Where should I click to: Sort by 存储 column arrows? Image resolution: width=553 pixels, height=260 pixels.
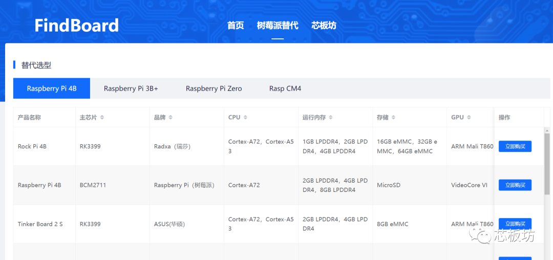tap(394, 118)
